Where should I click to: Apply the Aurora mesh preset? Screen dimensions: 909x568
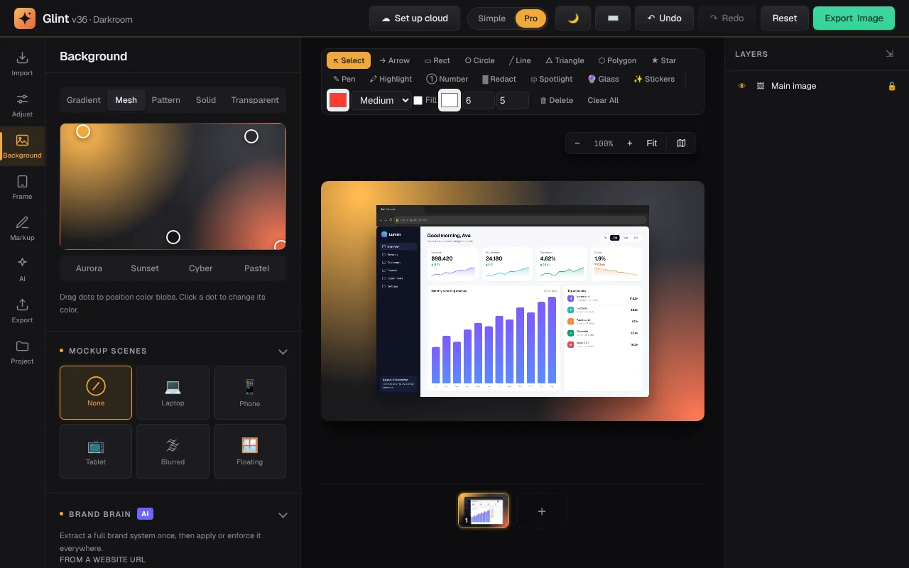(89, 268)
